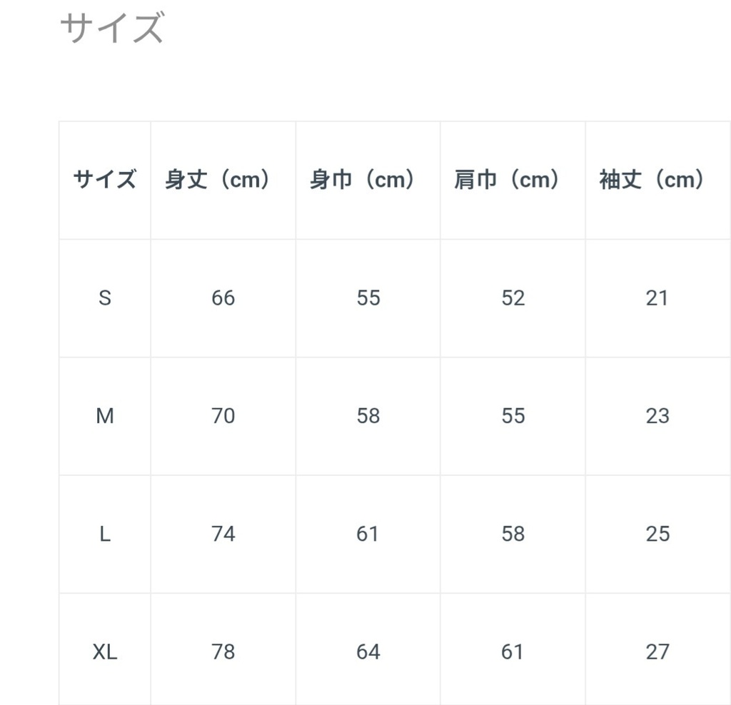Select the サイズ column header
The image size is (731, 705).
tap(105, 180)
